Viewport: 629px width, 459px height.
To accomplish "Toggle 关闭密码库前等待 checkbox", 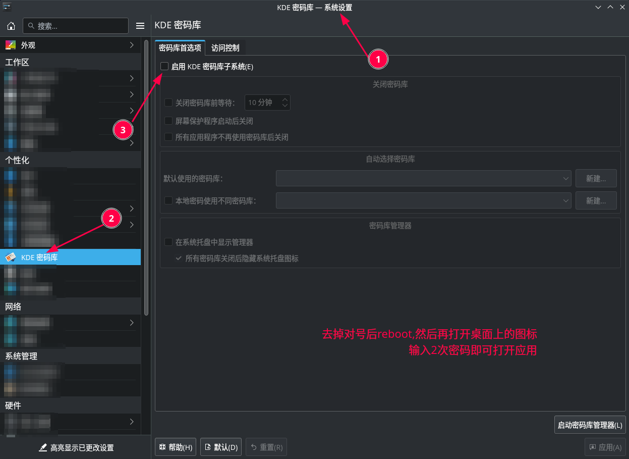I will (168, 103).
